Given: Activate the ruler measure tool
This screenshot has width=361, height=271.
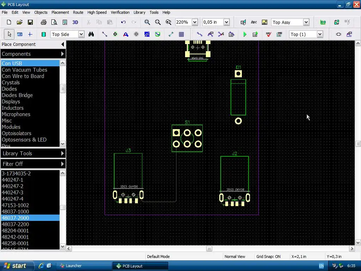Looking at the screenshot, I should coord(20,34).
